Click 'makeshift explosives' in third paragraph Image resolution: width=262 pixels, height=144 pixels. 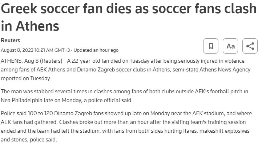point(225,131)
